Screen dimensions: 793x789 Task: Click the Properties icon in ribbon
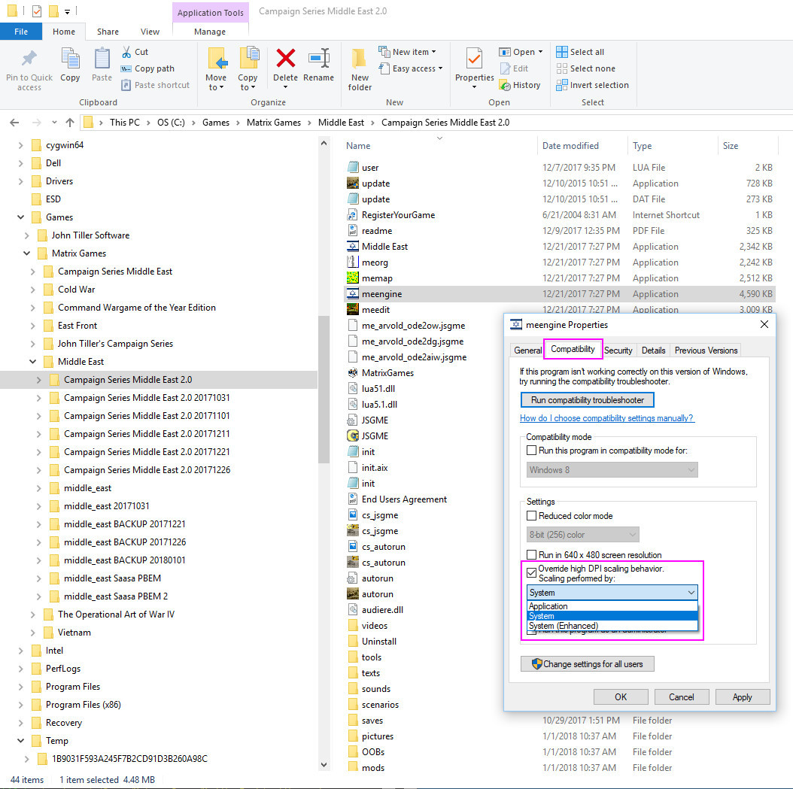pyautogui.click(x=474, y=59)
